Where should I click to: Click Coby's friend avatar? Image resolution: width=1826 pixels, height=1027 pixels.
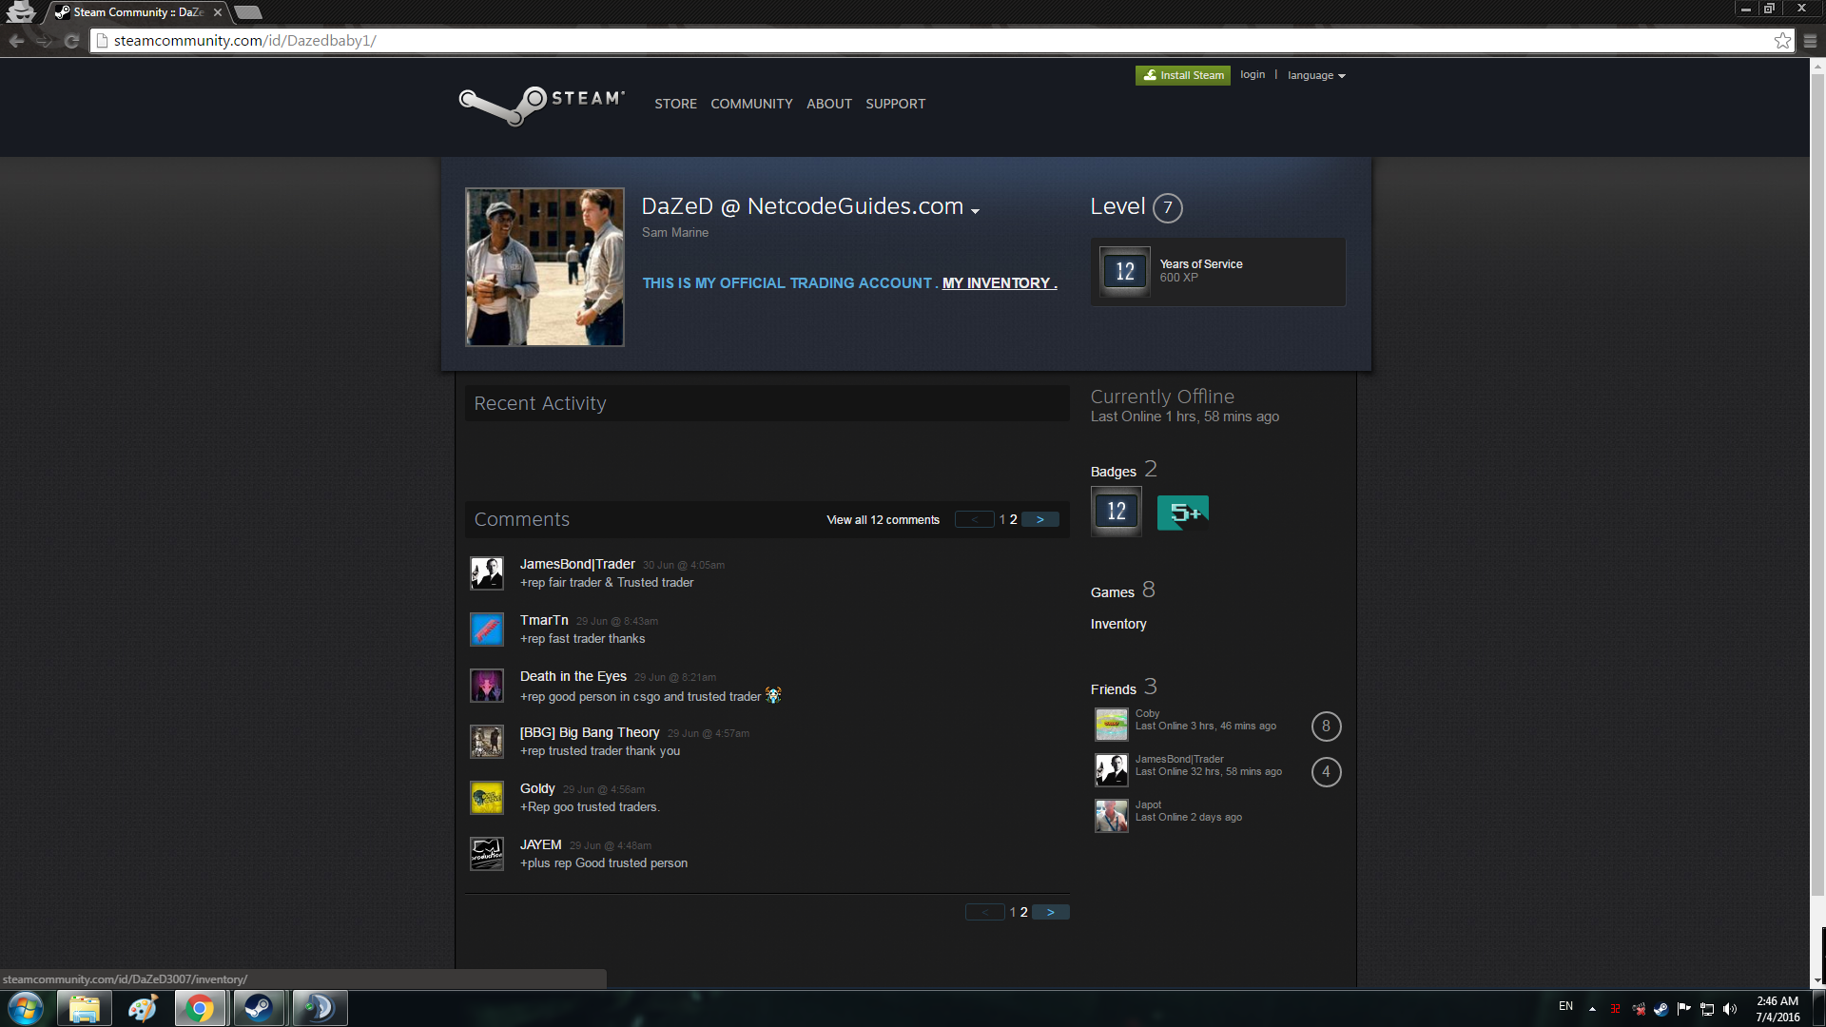point(1111,725)
